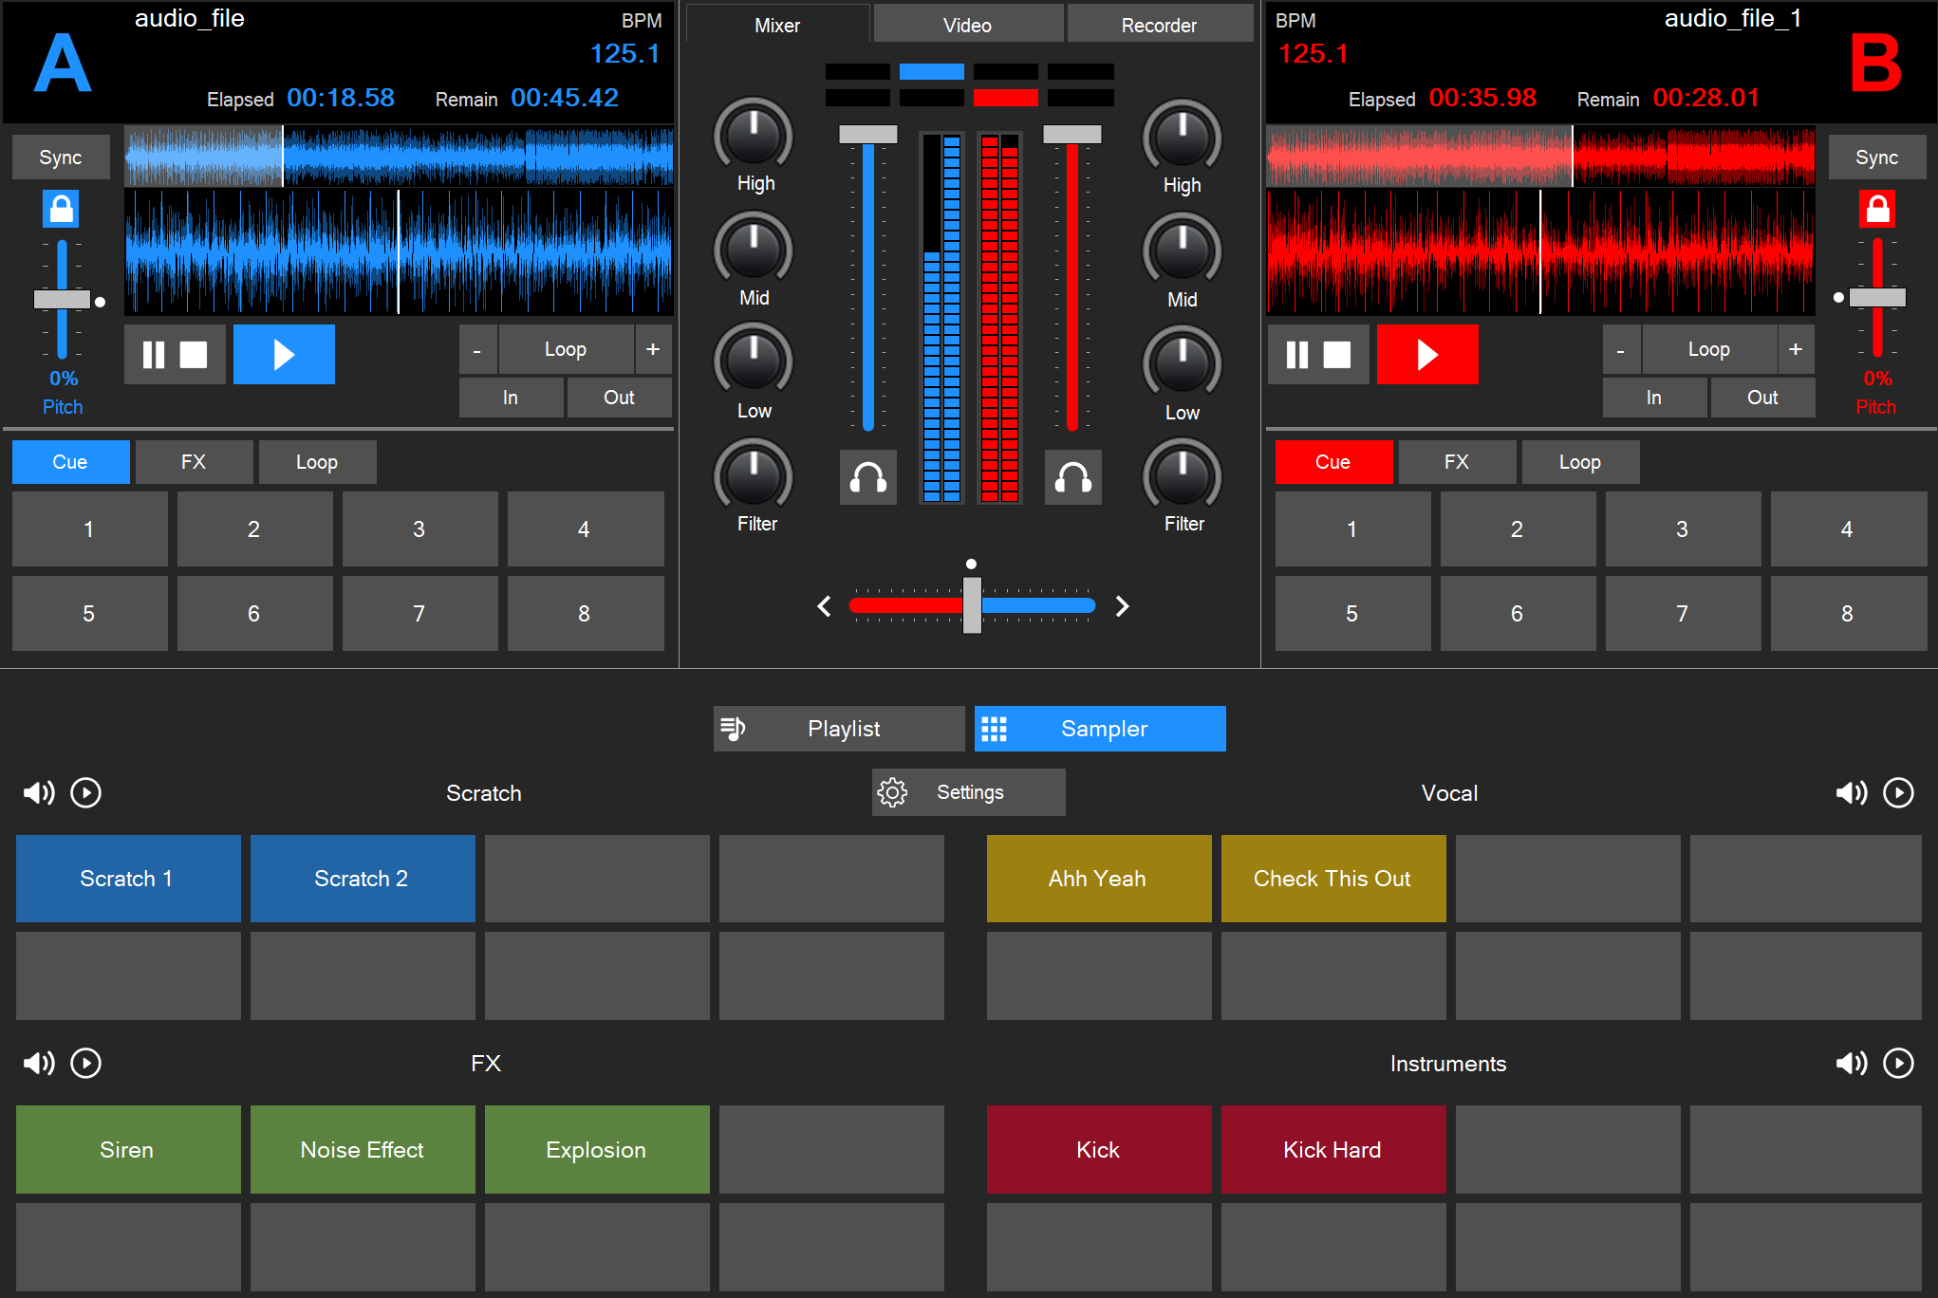Trigger the Check This Out sample

1333,879
